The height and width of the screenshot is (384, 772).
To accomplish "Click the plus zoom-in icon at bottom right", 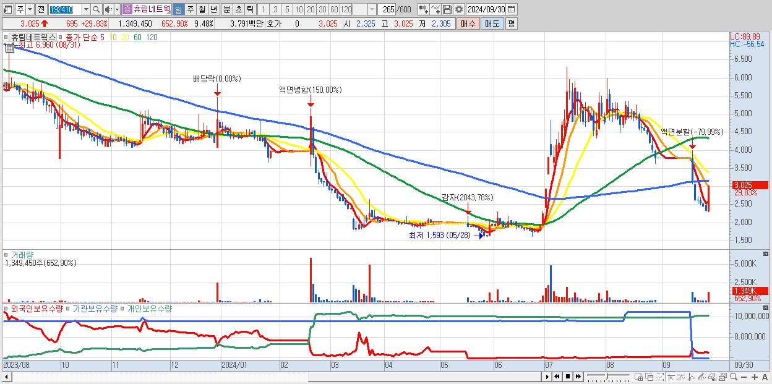I will [x=755, y=377].
